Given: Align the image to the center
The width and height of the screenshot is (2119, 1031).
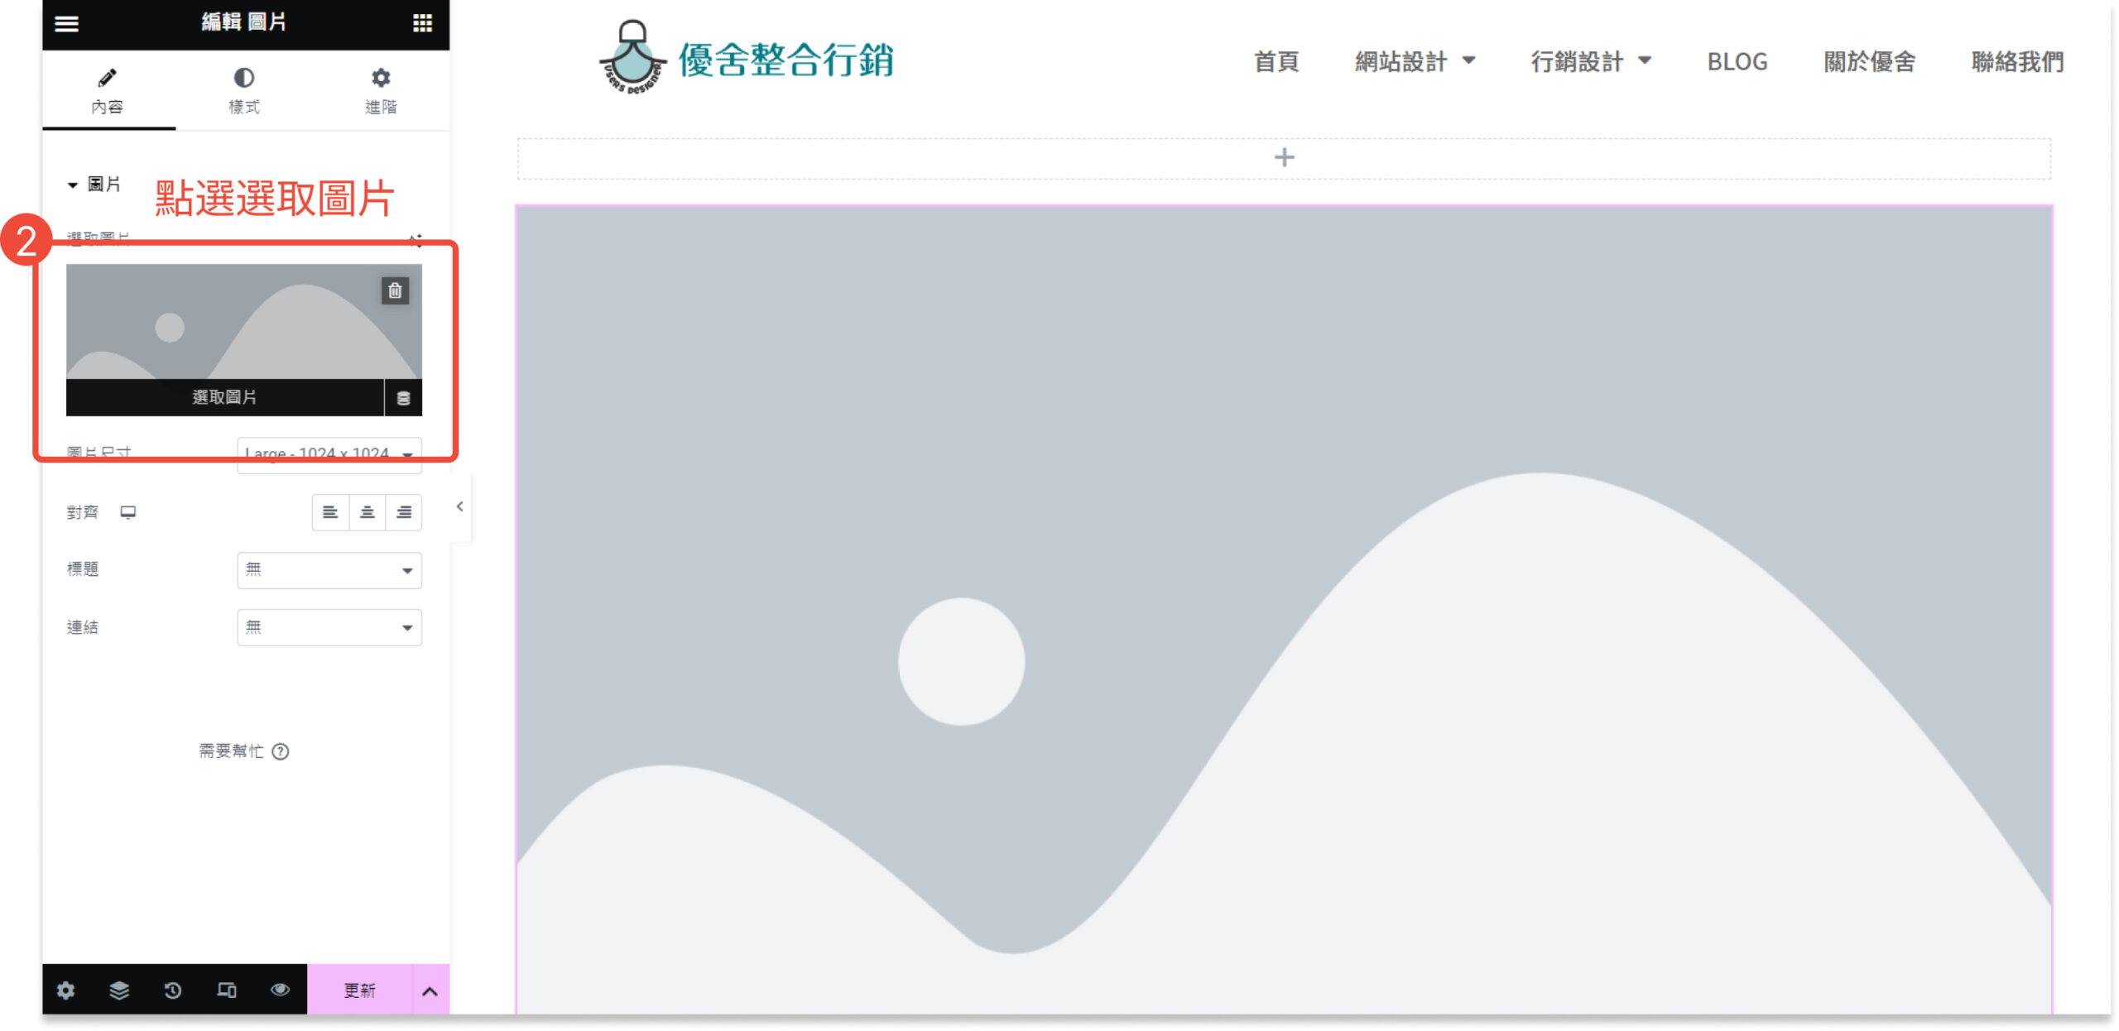Looking at the screenshot, I should [367, 512].
